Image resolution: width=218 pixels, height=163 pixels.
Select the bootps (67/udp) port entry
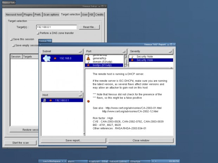[x=104, y=65]
